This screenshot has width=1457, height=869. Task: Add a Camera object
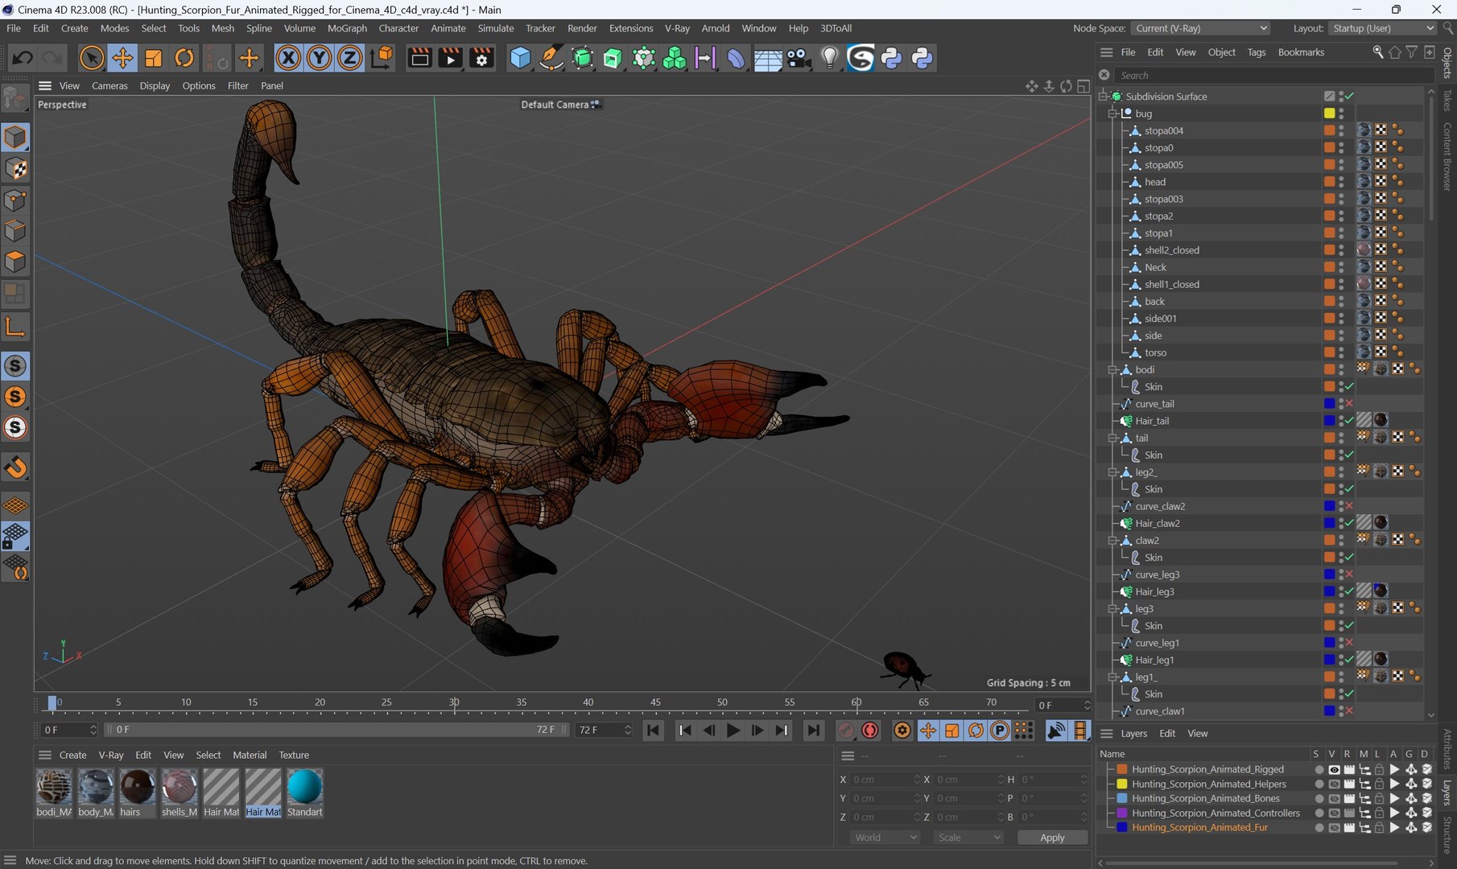799,58
